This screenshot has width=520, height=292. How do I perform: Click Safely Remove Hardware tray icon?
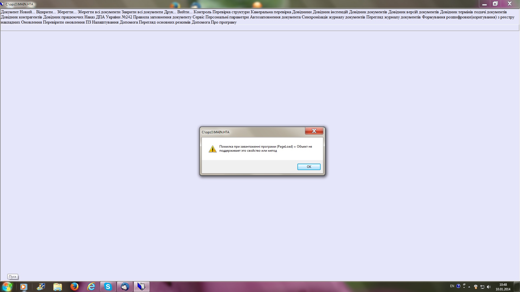pos(476,287)
